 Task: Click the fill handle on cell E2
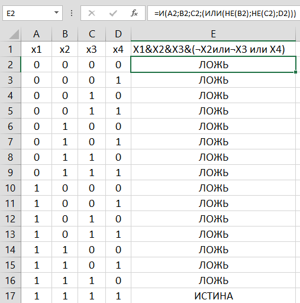point(295,72)
